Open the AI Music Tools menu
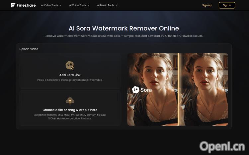The image size is (249, 155). [107, 5]
